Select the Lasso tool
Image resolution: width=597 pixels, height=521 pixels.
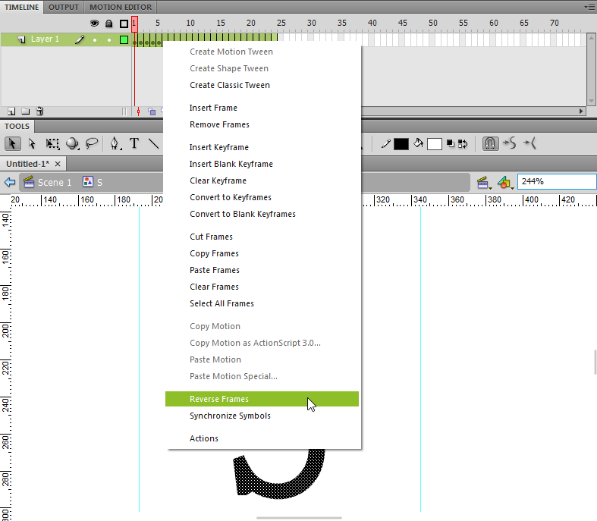(x=91, y=144)
